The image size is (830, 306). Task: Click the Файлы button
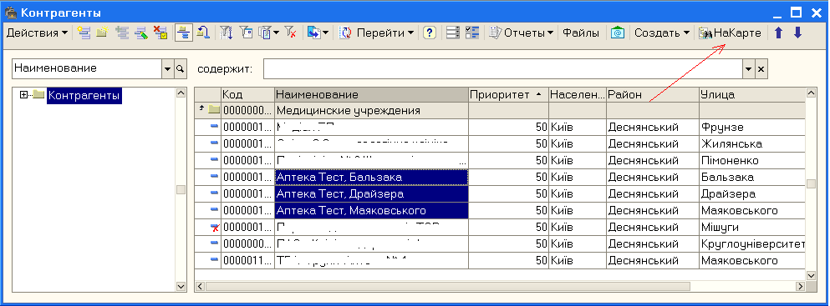coord(581,33)
